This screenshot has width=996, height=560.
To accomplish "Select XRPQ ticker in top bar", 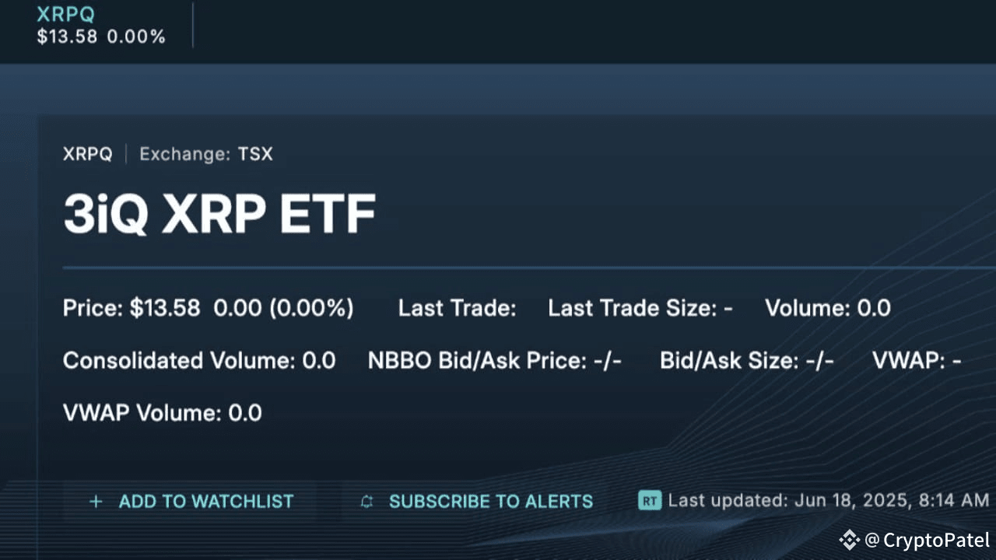I will pyautogui.click(x=66, y=14).
